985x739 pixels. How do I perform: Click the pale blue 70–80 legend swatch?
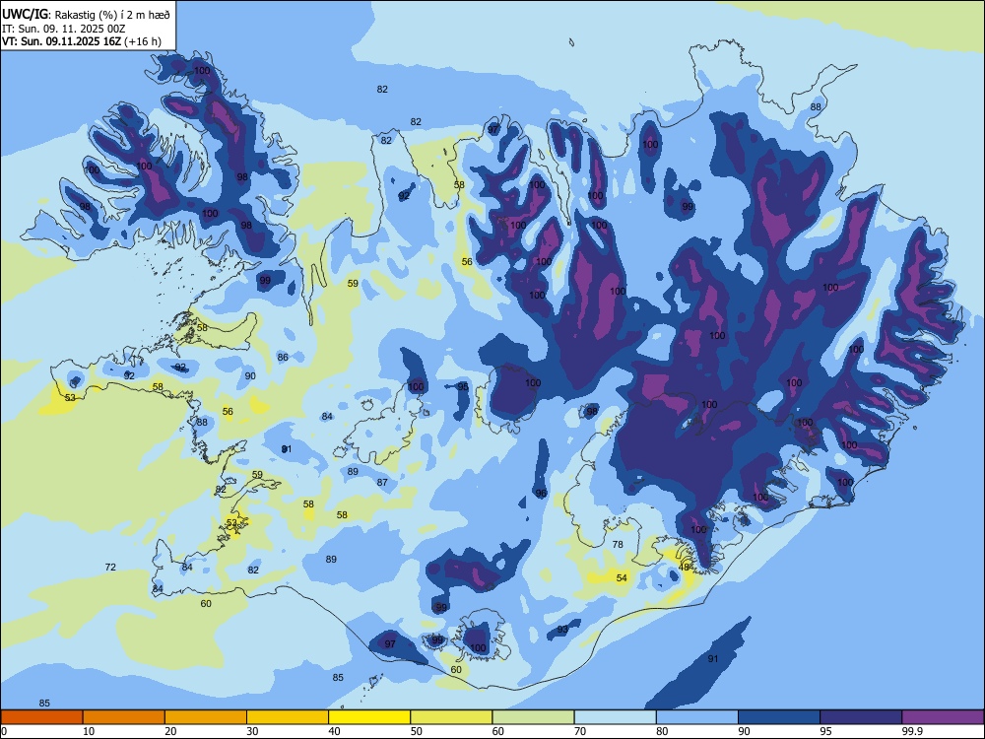point(615,717)
